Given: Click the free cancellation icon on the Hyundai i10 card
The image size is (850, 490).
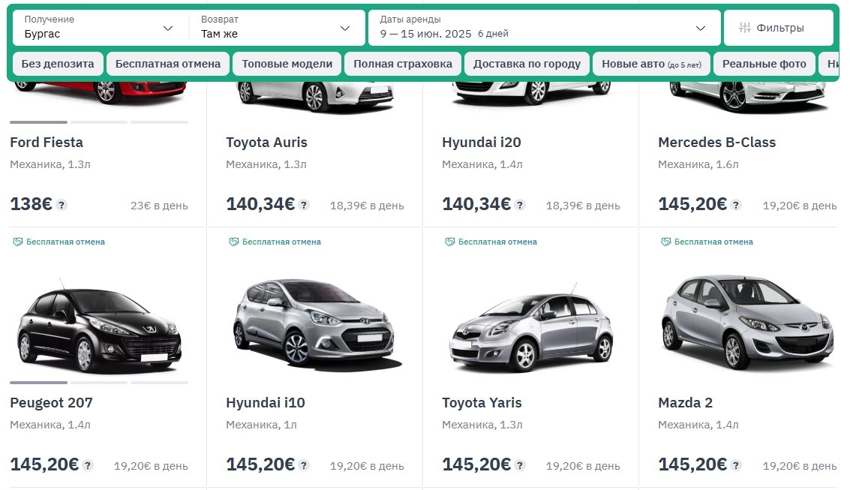Looking at the screenshot, I should click(x=233, y=242).
